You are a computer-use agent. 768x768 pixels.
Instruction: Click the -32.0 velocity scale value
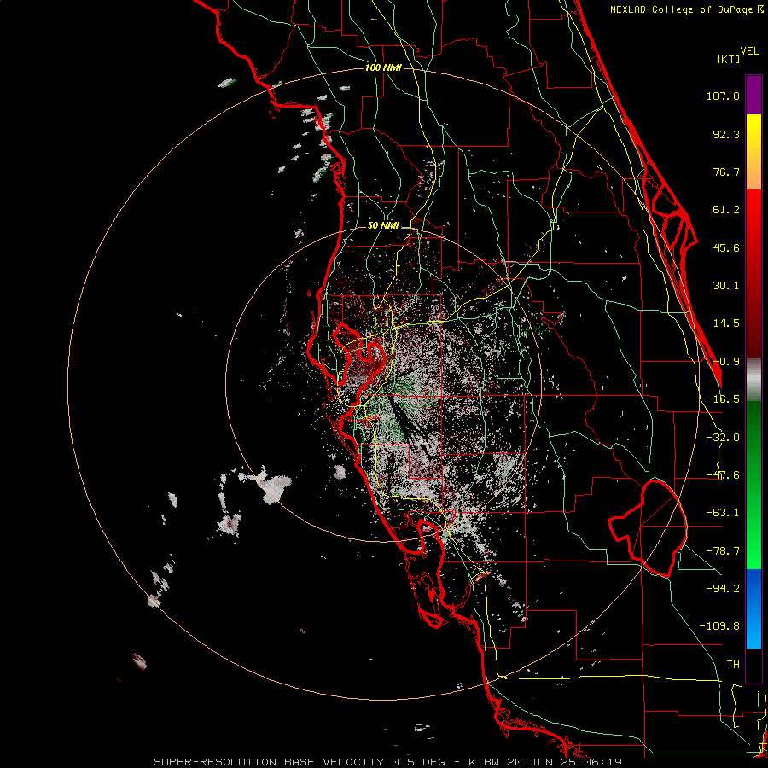coord(723,438)
